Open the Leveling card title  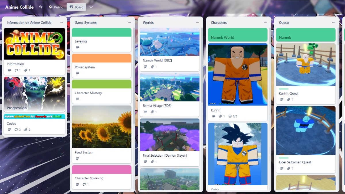(x=81, y=41)
